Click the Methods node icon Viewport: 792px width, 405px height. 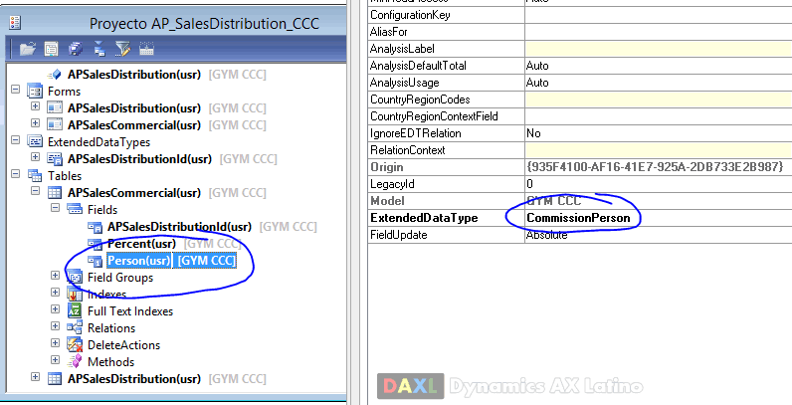75,362
